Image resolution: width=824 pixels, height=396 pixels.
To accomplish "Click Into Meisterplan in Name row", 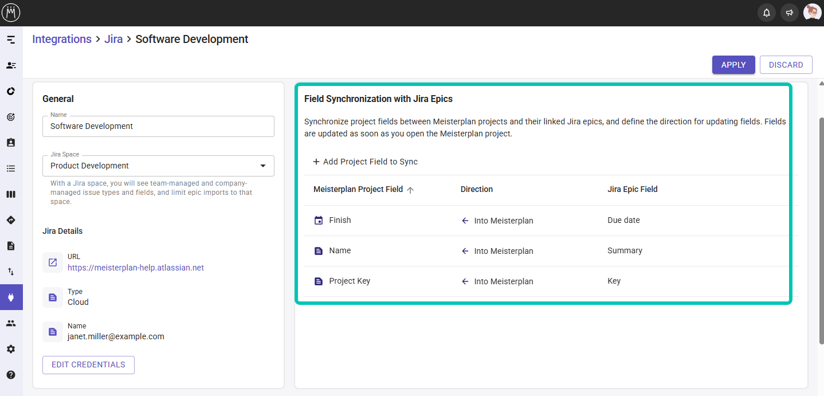I will pyautogui.click(x=504, y=251).
